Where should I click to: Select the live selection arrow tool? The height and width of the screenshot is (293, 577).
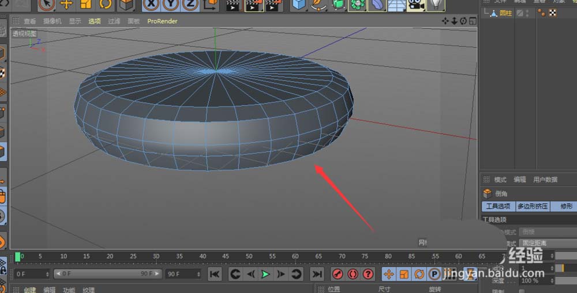[46, 5]
